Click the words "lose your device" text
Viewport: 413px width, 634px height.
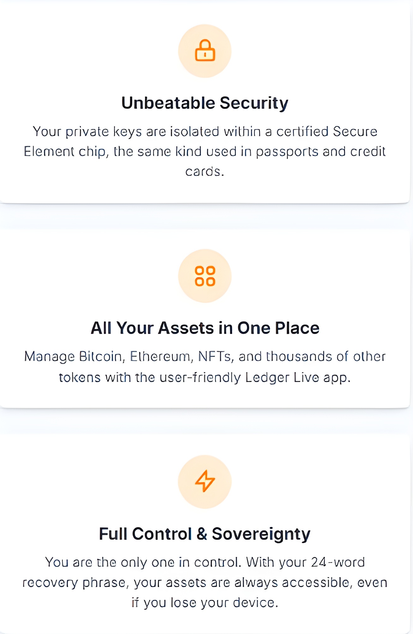224,603
